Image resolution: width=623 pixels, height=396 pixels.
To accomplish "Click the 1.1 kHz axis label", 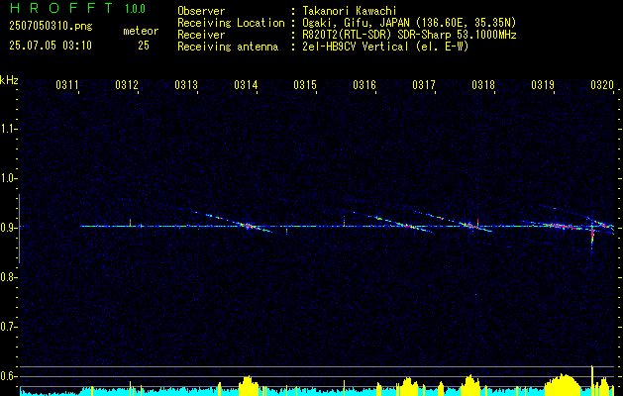I will [8, 129].
